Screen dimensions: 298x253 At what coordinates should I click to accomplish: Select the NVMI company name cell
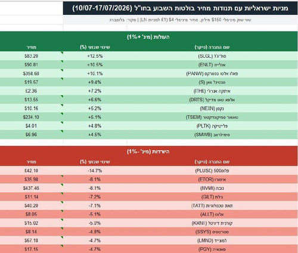[x=212, y=188]
